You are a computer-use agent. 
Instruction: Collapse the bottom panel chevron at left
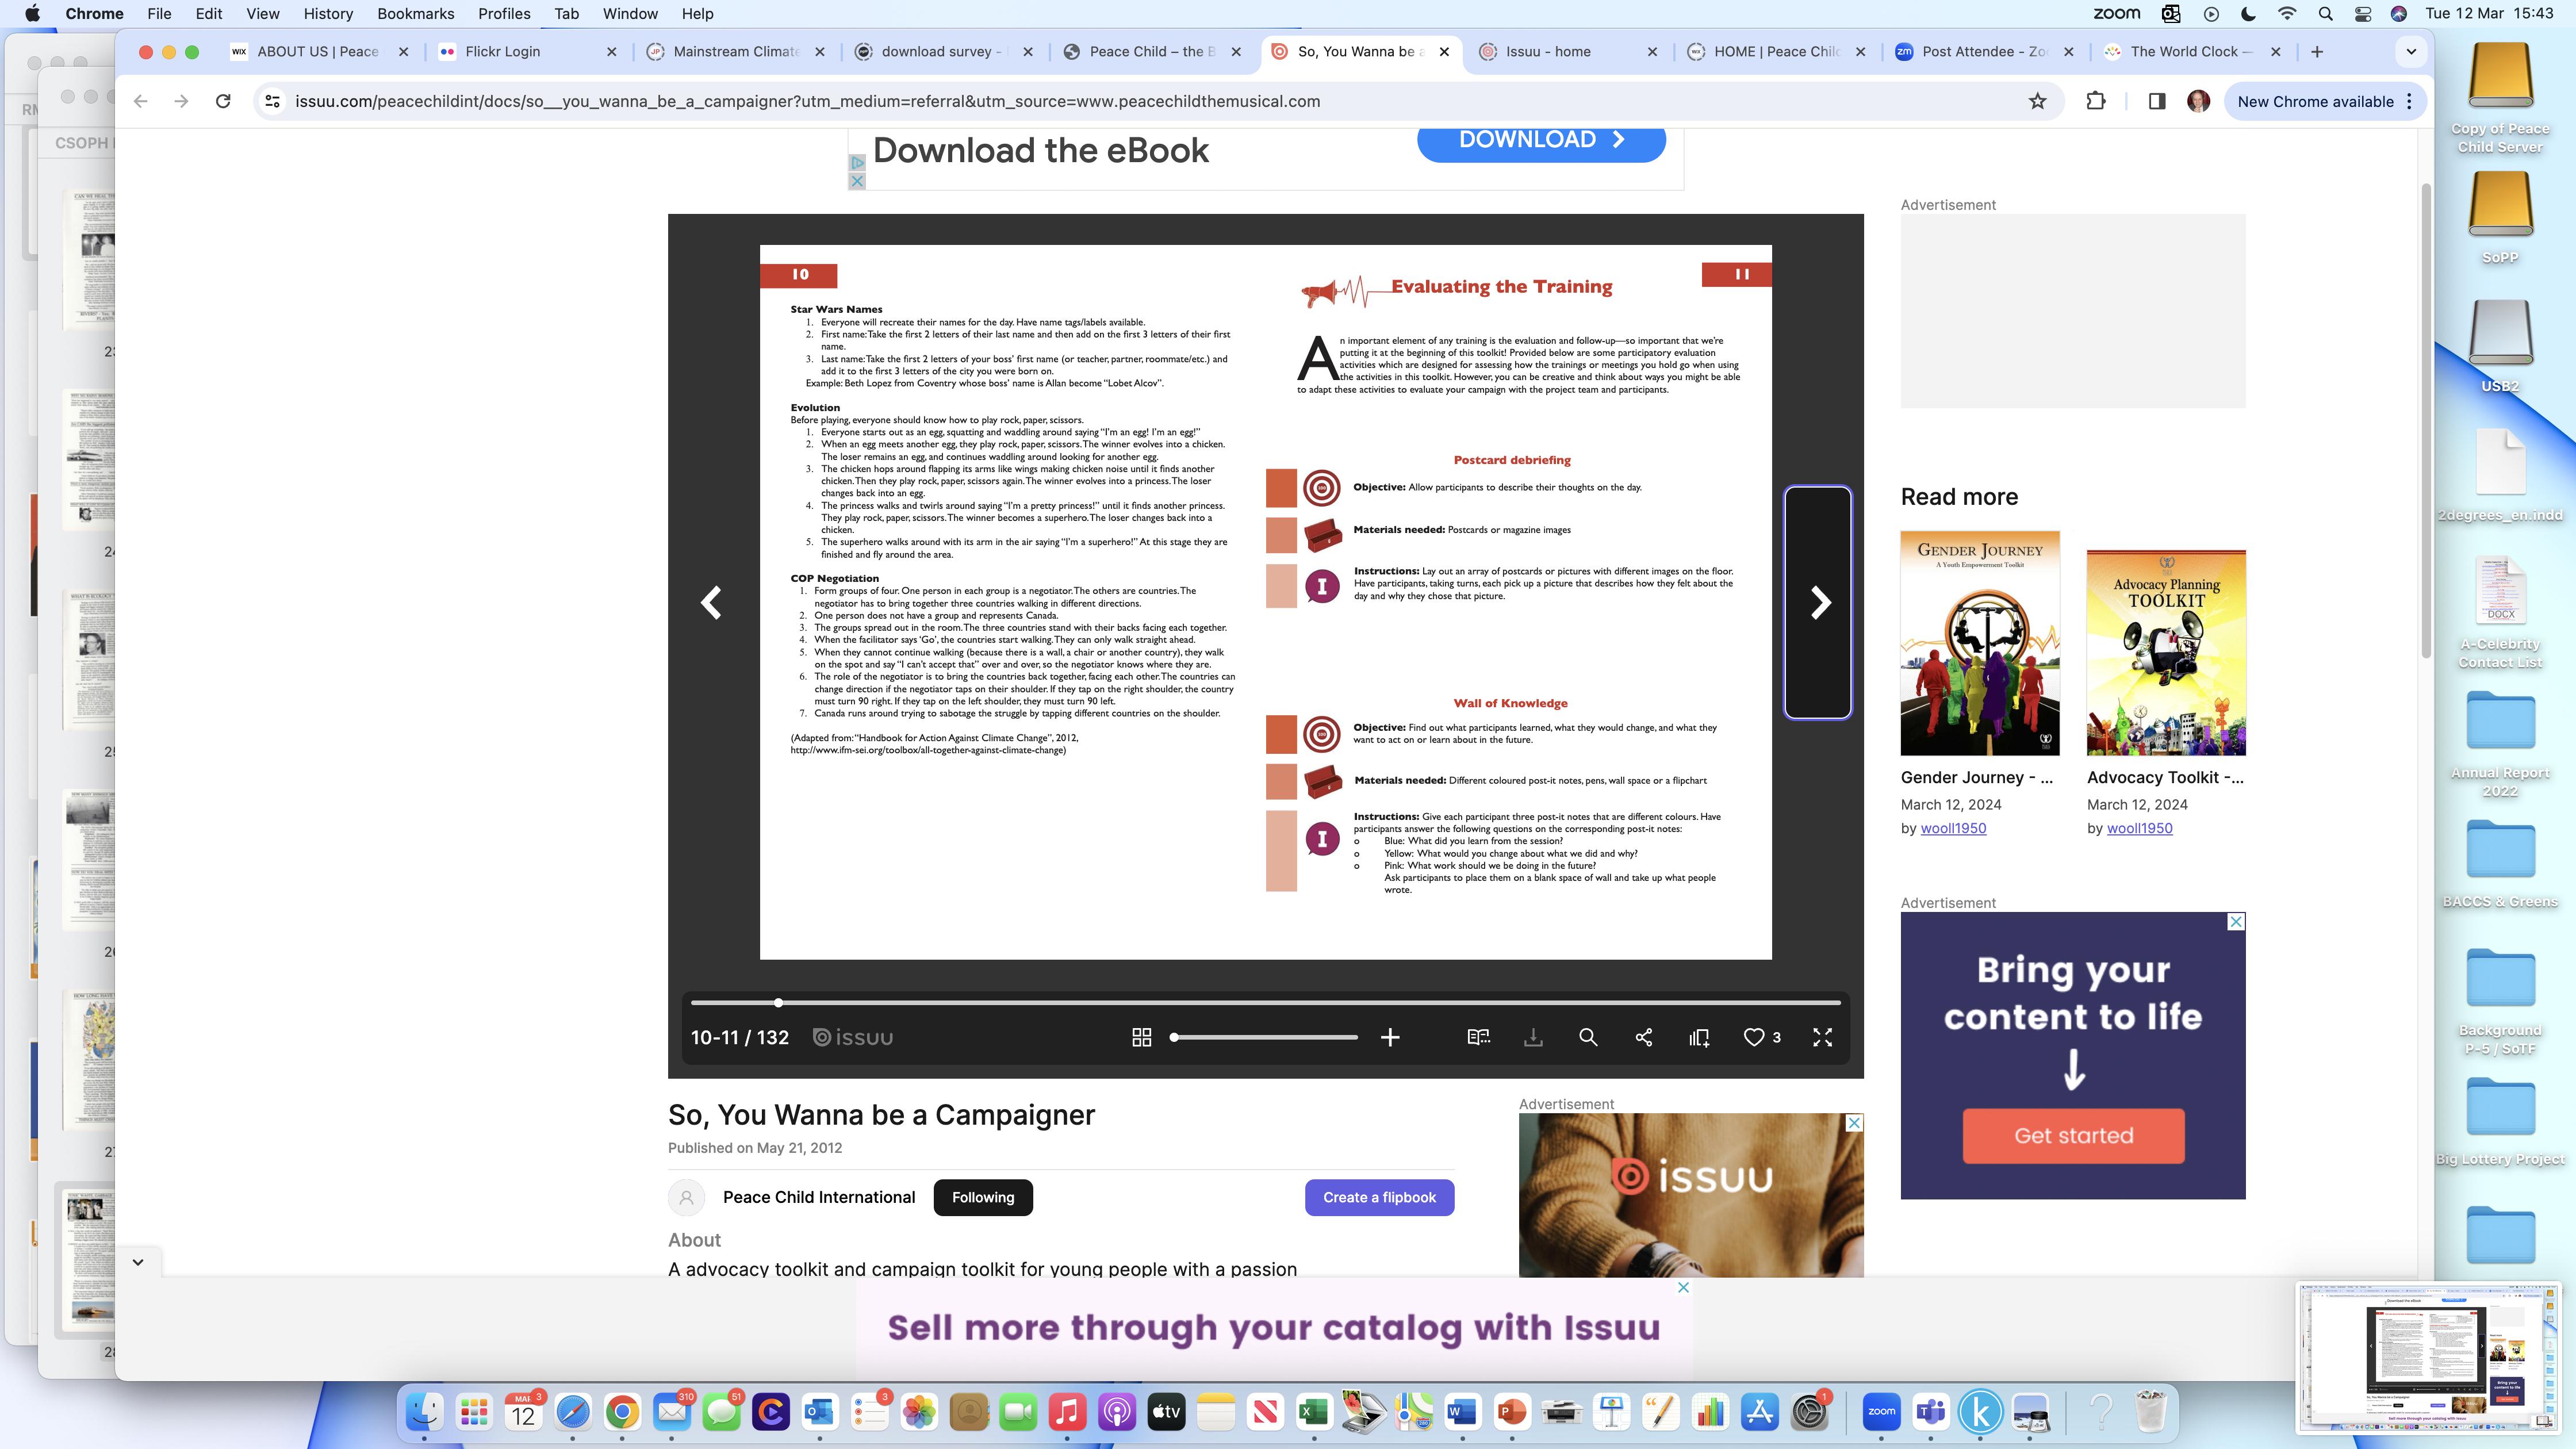coord(138,1262)
